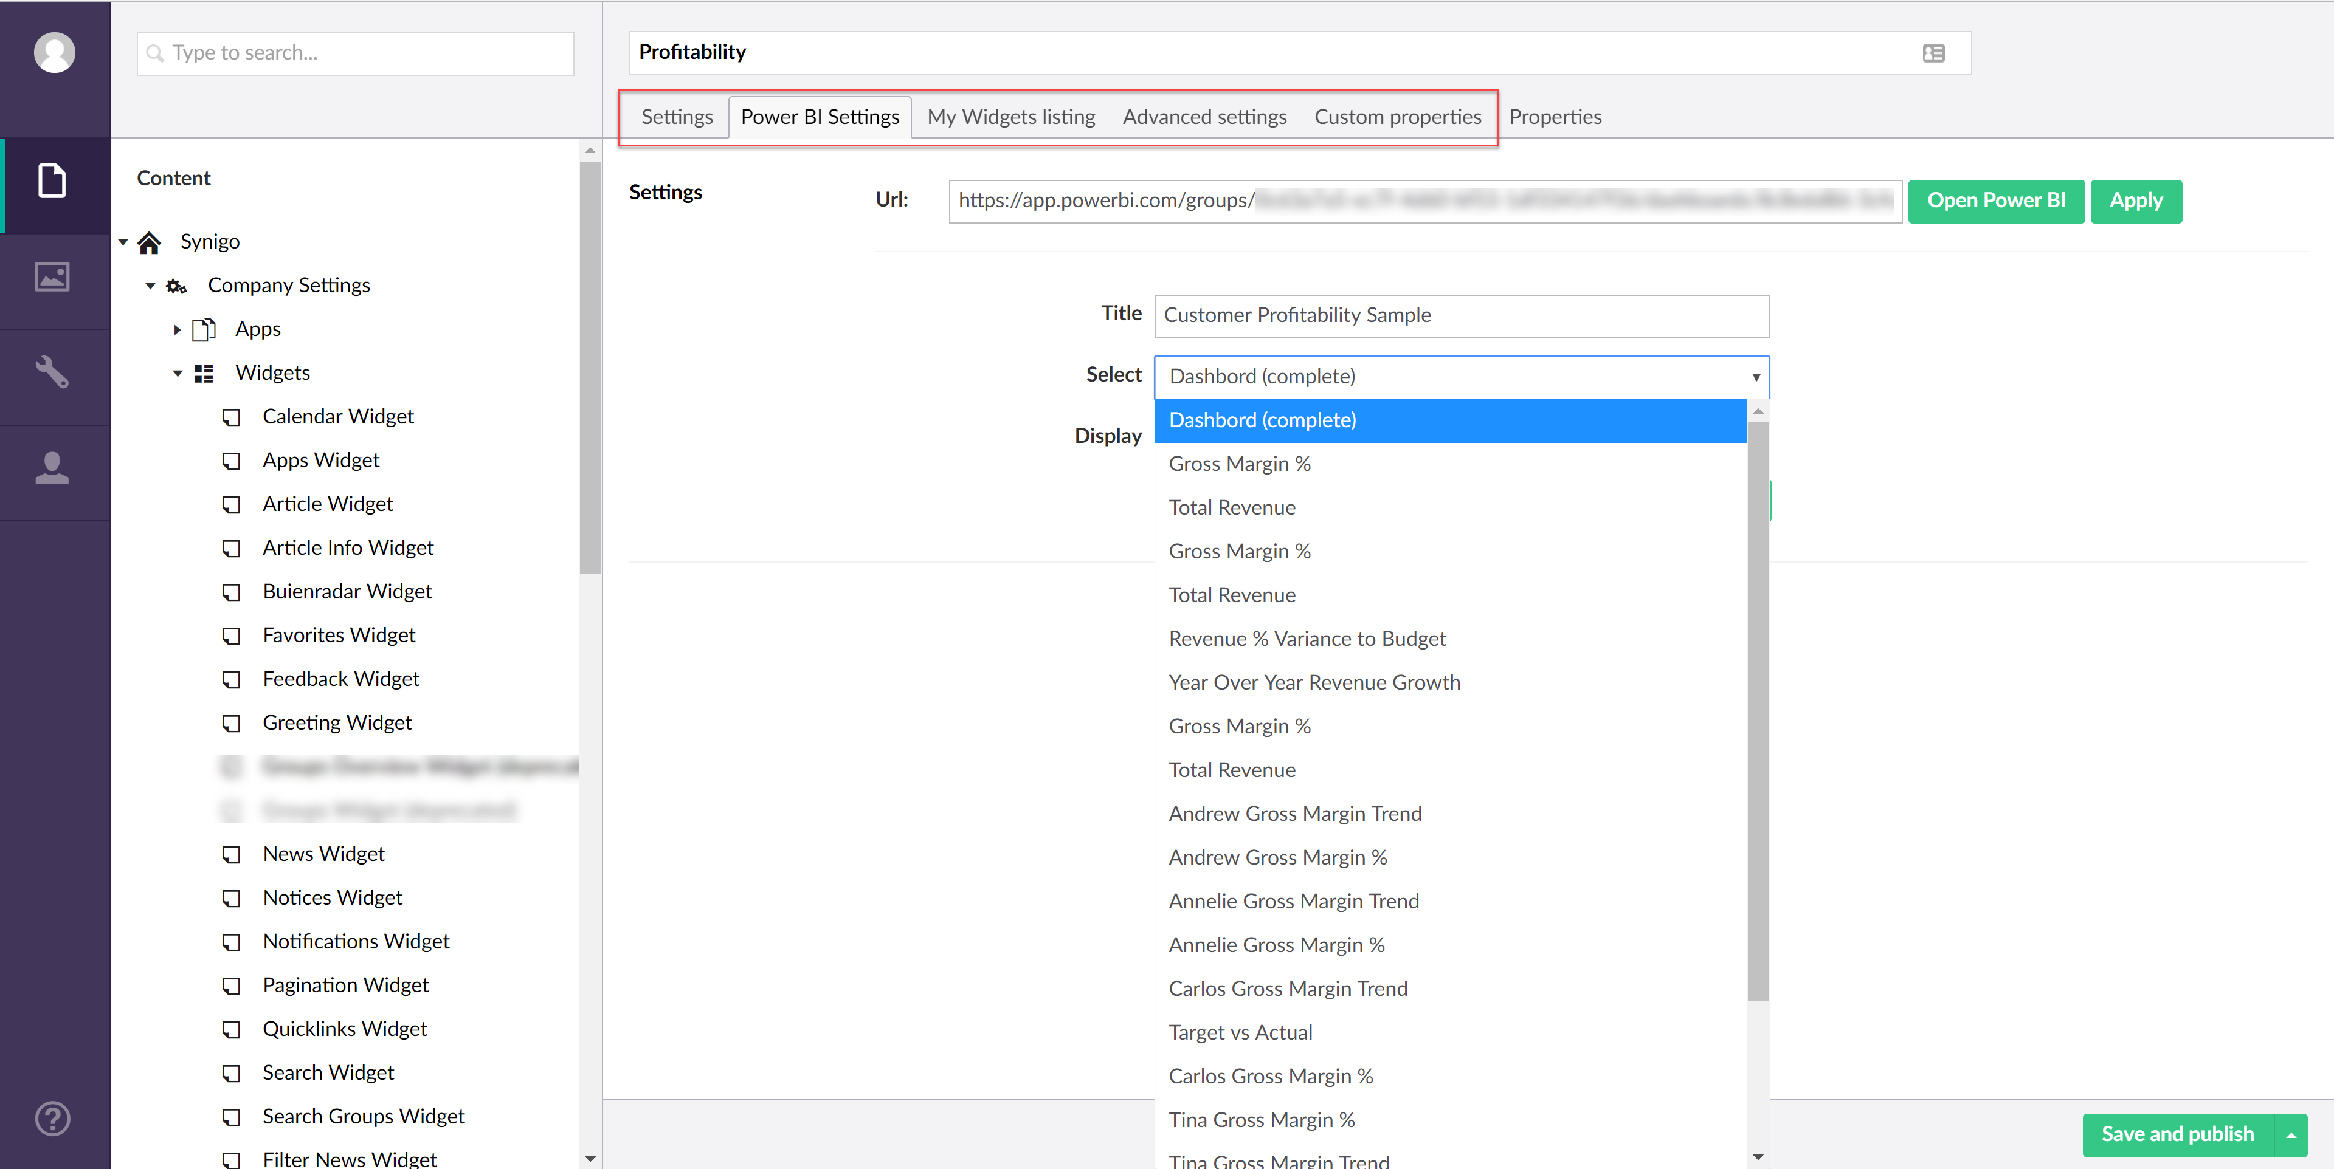Click the Search Widget node icon
The image size is (2334, 1169).
pos(232,1073)
